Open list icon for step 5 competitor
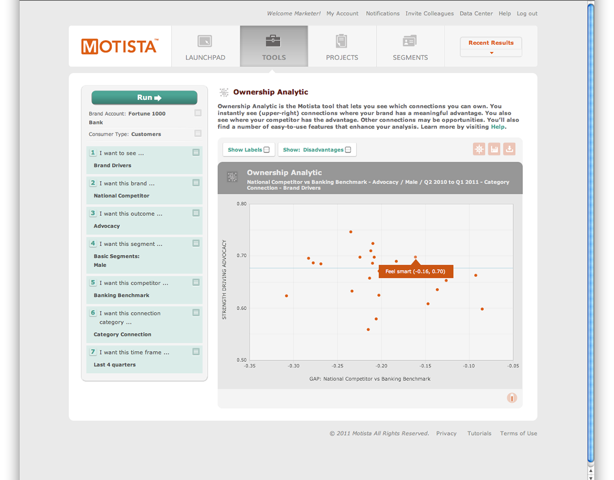 (196, 282)
